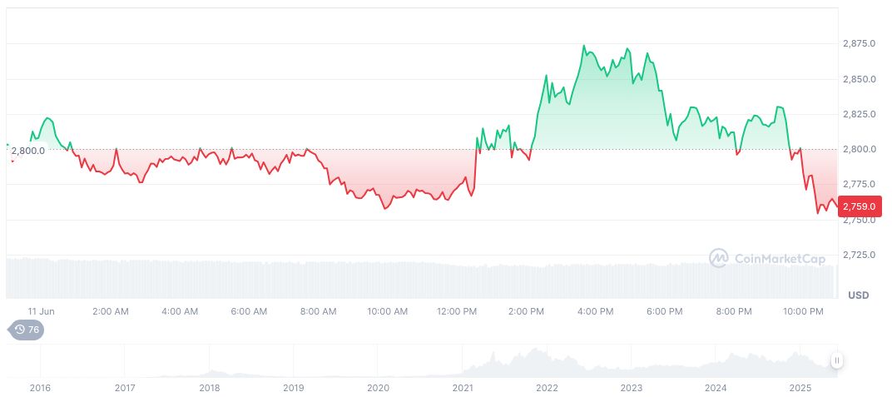Click the CoinMarketCap watermark logo icon
This screenshot has width=892, height=397.
point(718,259)
